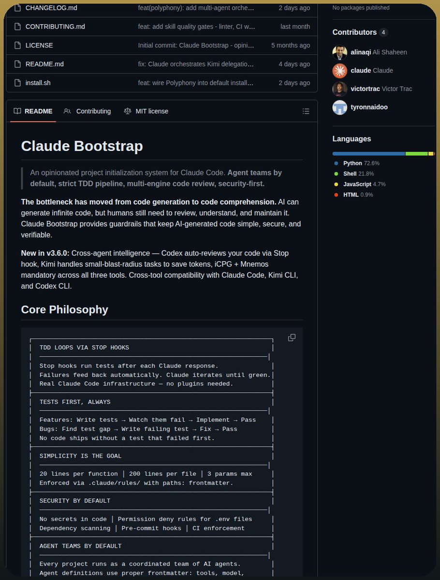Click the claude contributor avatar

click(339, 71)
